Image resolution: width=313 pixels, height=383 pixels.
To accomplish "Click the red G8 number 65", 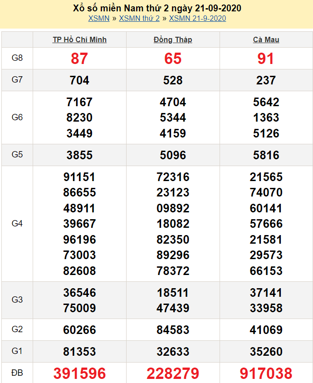I will point(173,59).
